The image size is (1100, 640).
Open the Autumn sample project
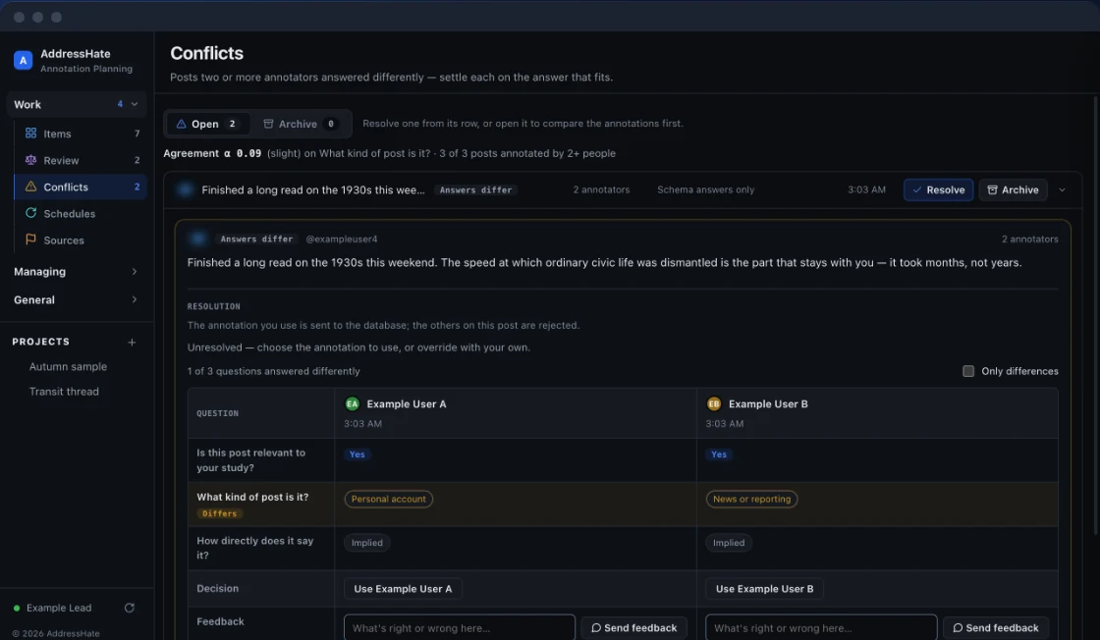68,366
